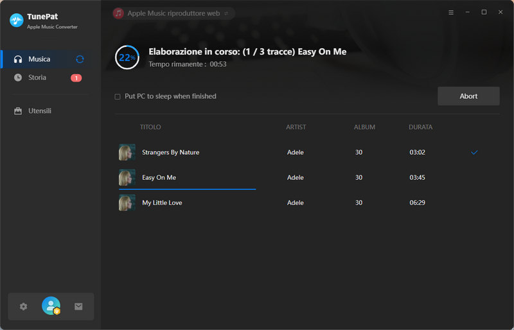Click the TITOLO column header
This screenshot has height=330, width=514.
pos(150,127)
